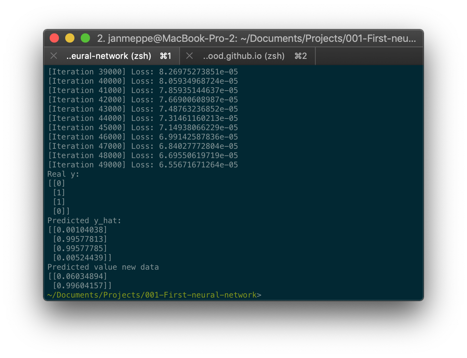
Task: Close the ..ood.github.io zsh tab
Action: (x=189, y=56)
